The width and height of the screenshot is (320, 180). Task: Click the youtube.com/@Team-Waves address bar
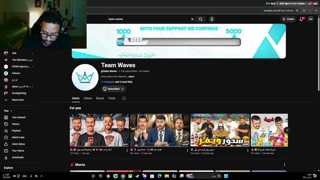tap(278, 10)
